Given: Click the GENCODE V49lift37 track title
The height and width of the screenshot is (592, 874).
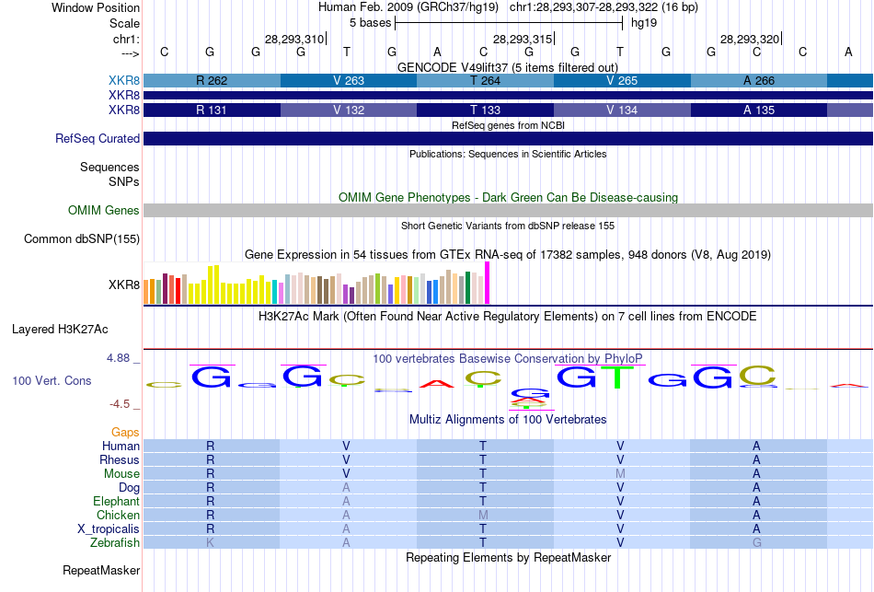Looking at the screenshot, I should coord(508,67).
